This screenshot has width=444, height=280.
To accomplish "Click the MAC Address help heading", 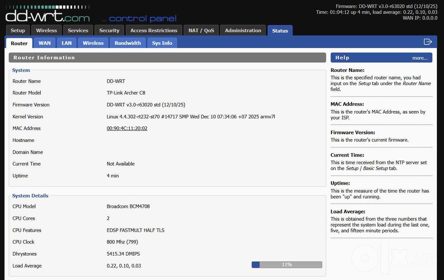I will pyautogui.click(x=347, y=104).
